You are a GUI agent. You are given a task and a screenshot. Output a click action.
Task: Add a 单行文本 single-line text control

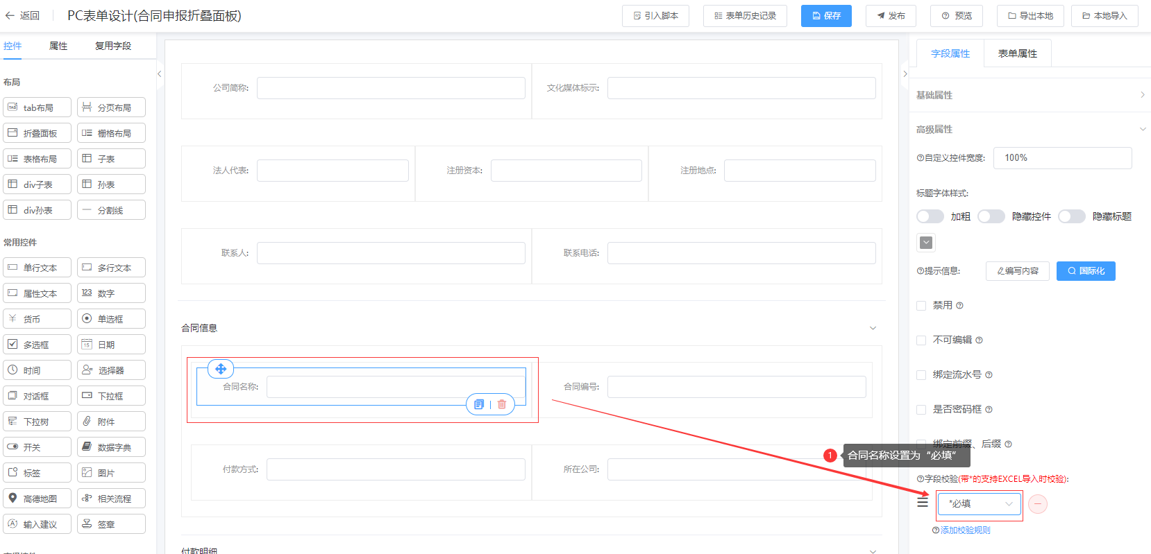(37, 268)
